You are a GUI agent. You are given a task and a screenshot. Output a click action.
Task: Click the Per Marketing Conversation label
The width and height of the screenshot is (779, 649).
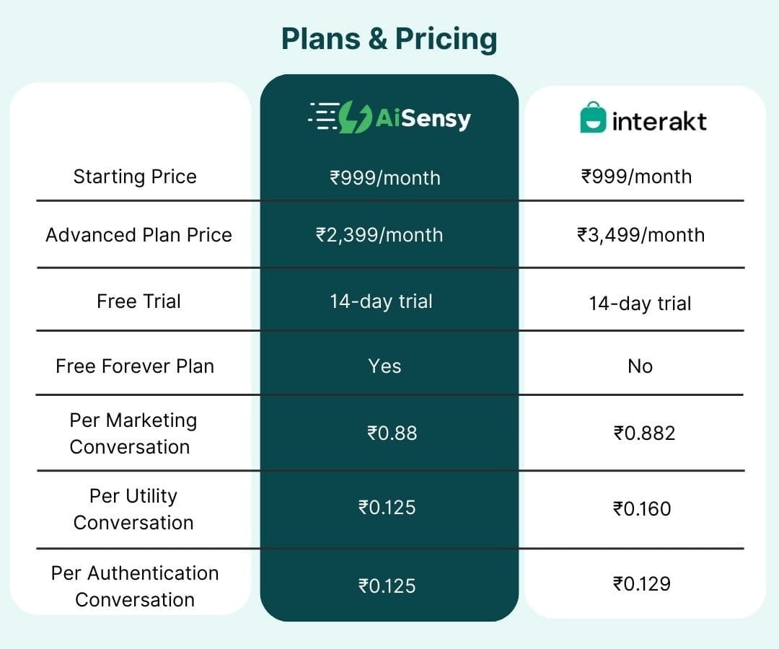click(x=133, y=433)
